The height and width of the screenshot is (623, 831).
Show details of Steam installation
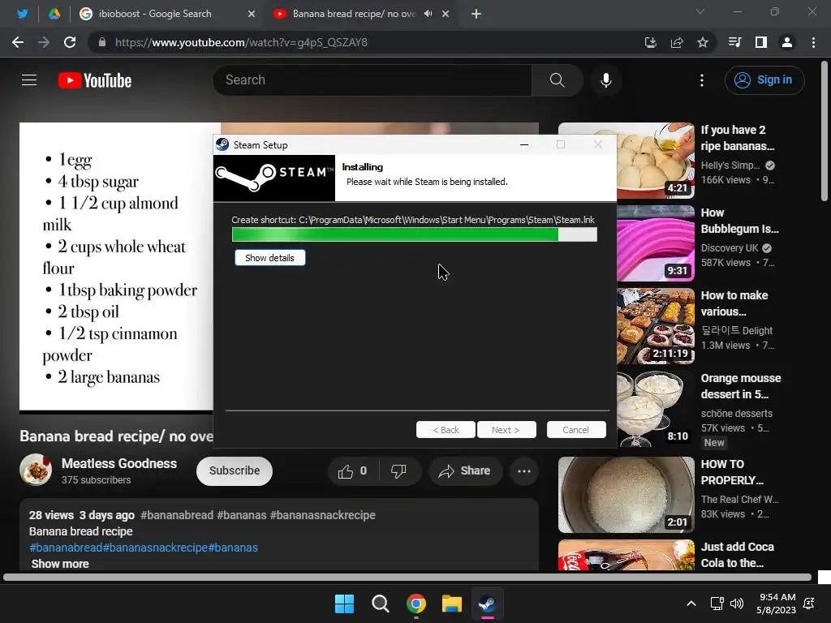coord(269,258)
